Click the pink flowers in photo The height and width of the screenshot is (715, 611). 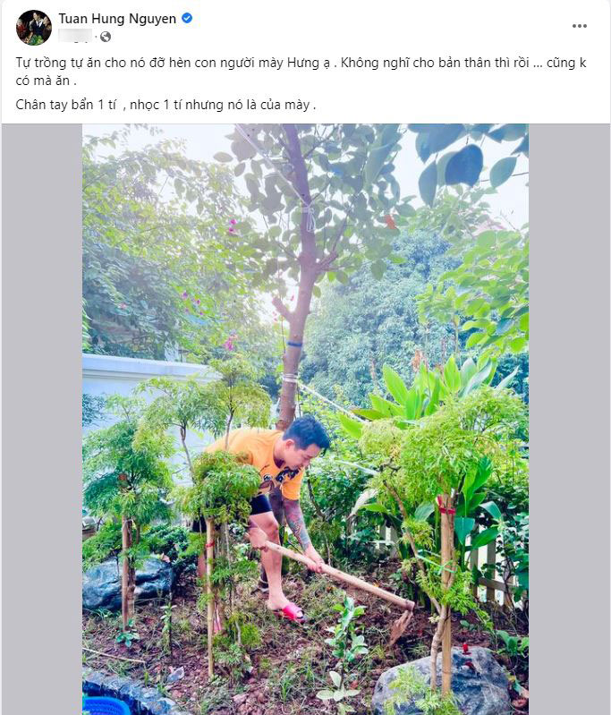[x=229, y=343]
